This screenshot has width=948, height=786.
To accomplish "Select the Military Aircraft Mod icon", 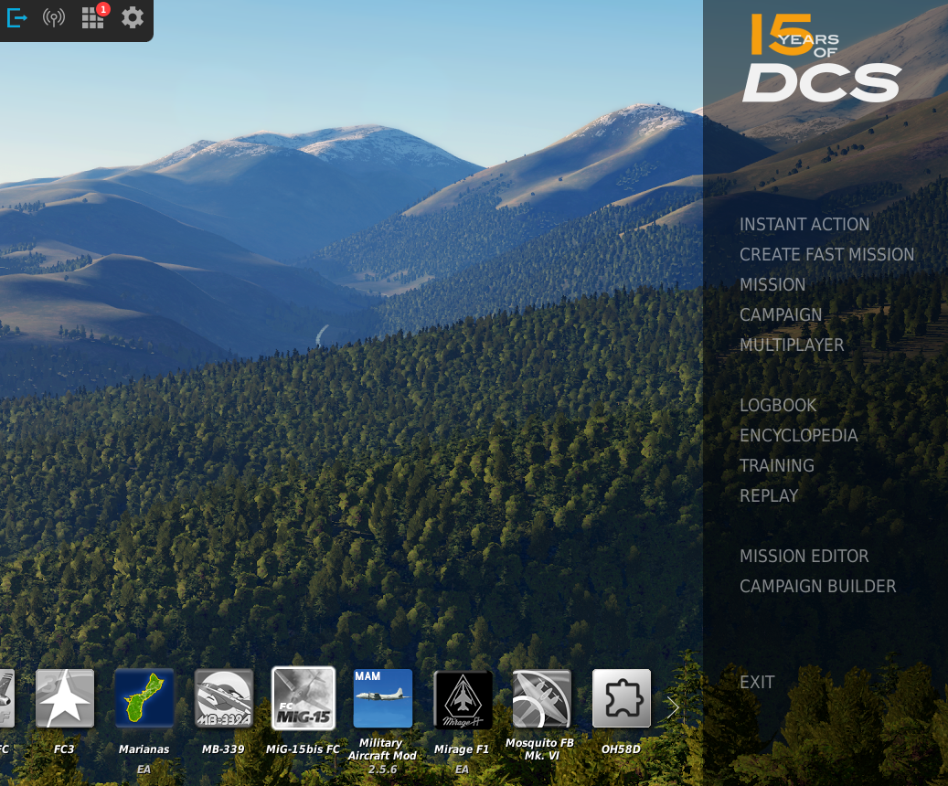I will pyautogui.click(x=383, y=698).
